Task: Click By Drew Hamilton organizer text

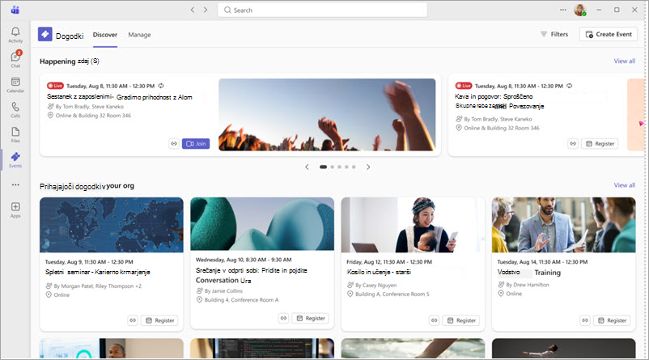Action: tap(528, 285)
